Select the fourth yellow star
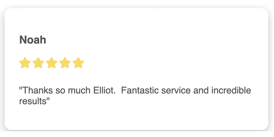 point(65,63)
